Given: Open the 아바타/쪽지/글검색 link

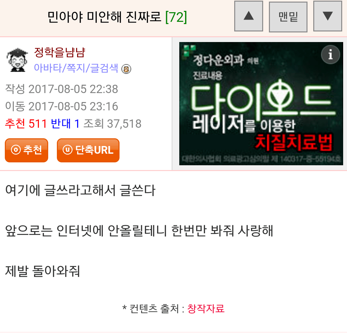Looking at the screenshot, I should click(x=76, y=68).
